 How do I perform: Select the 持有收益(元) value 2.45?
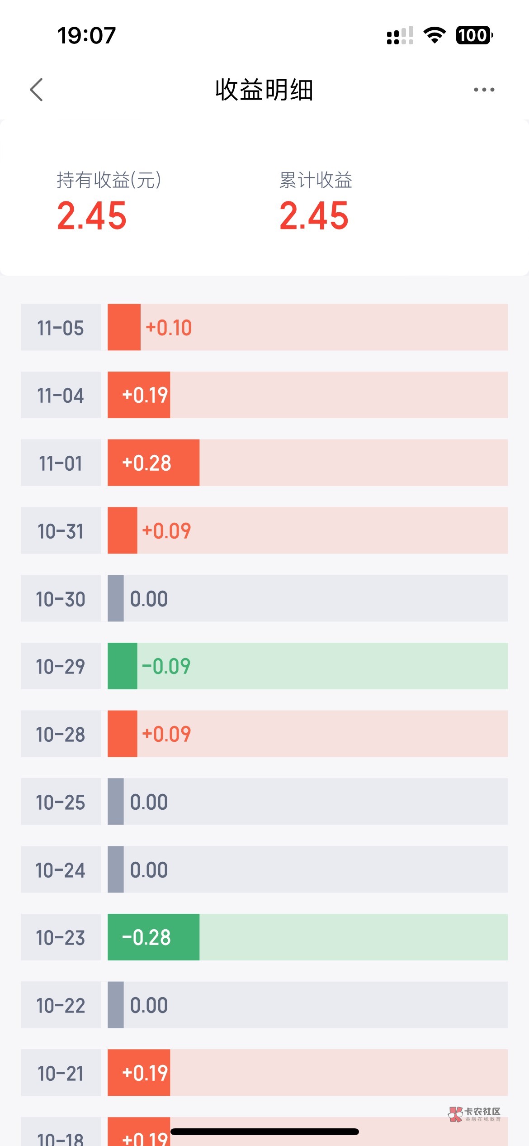coord(92,216)
